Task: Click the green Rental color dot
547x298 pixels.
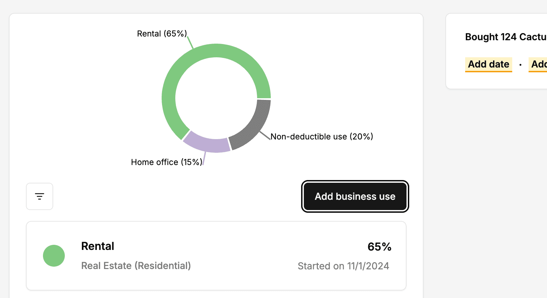Action: (x=54, y=256)
